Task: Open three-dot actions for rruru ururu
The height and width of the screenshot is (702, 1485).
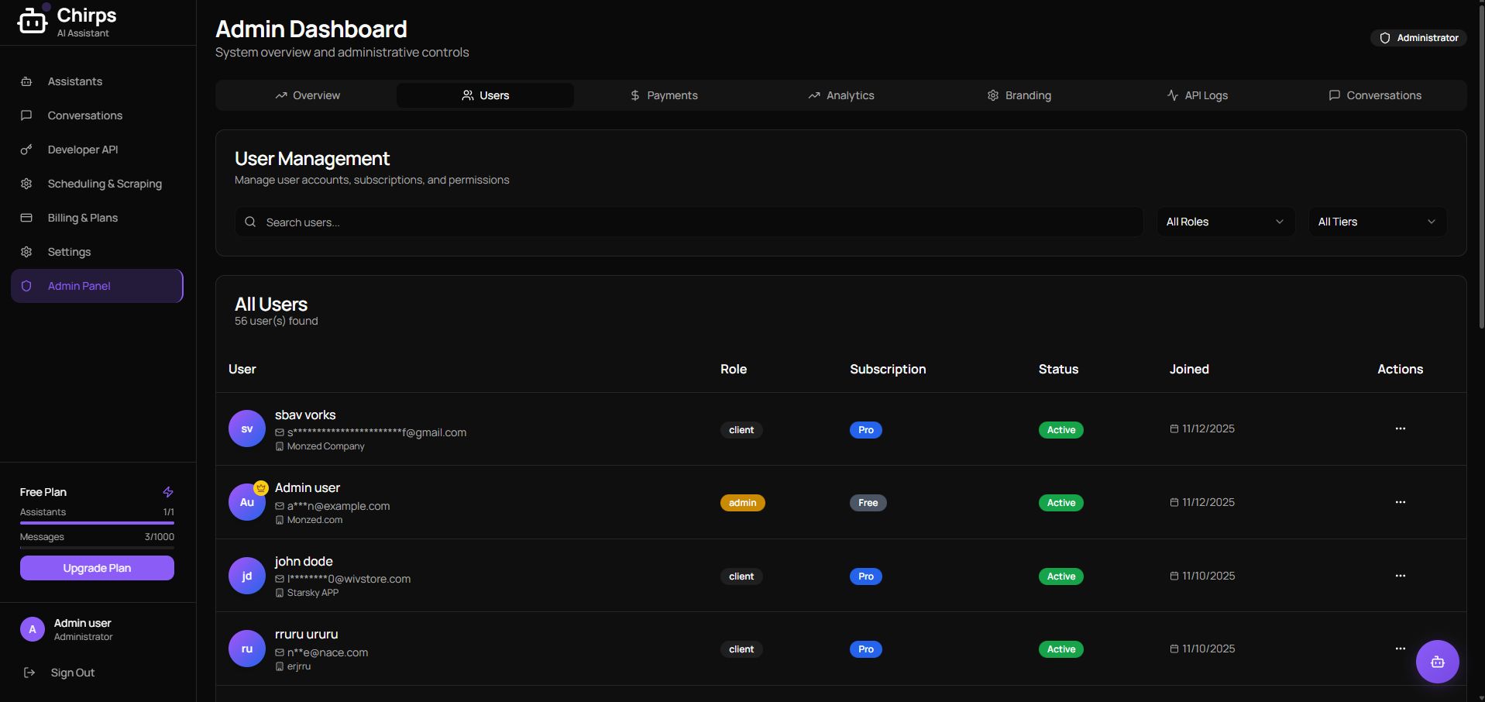Action: pos(1400,649)
